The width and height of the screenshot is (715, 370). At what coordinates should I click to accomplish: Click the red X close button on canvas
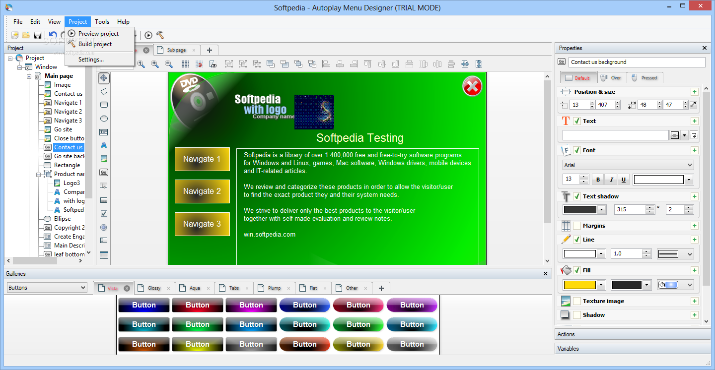tap(472, 87)
